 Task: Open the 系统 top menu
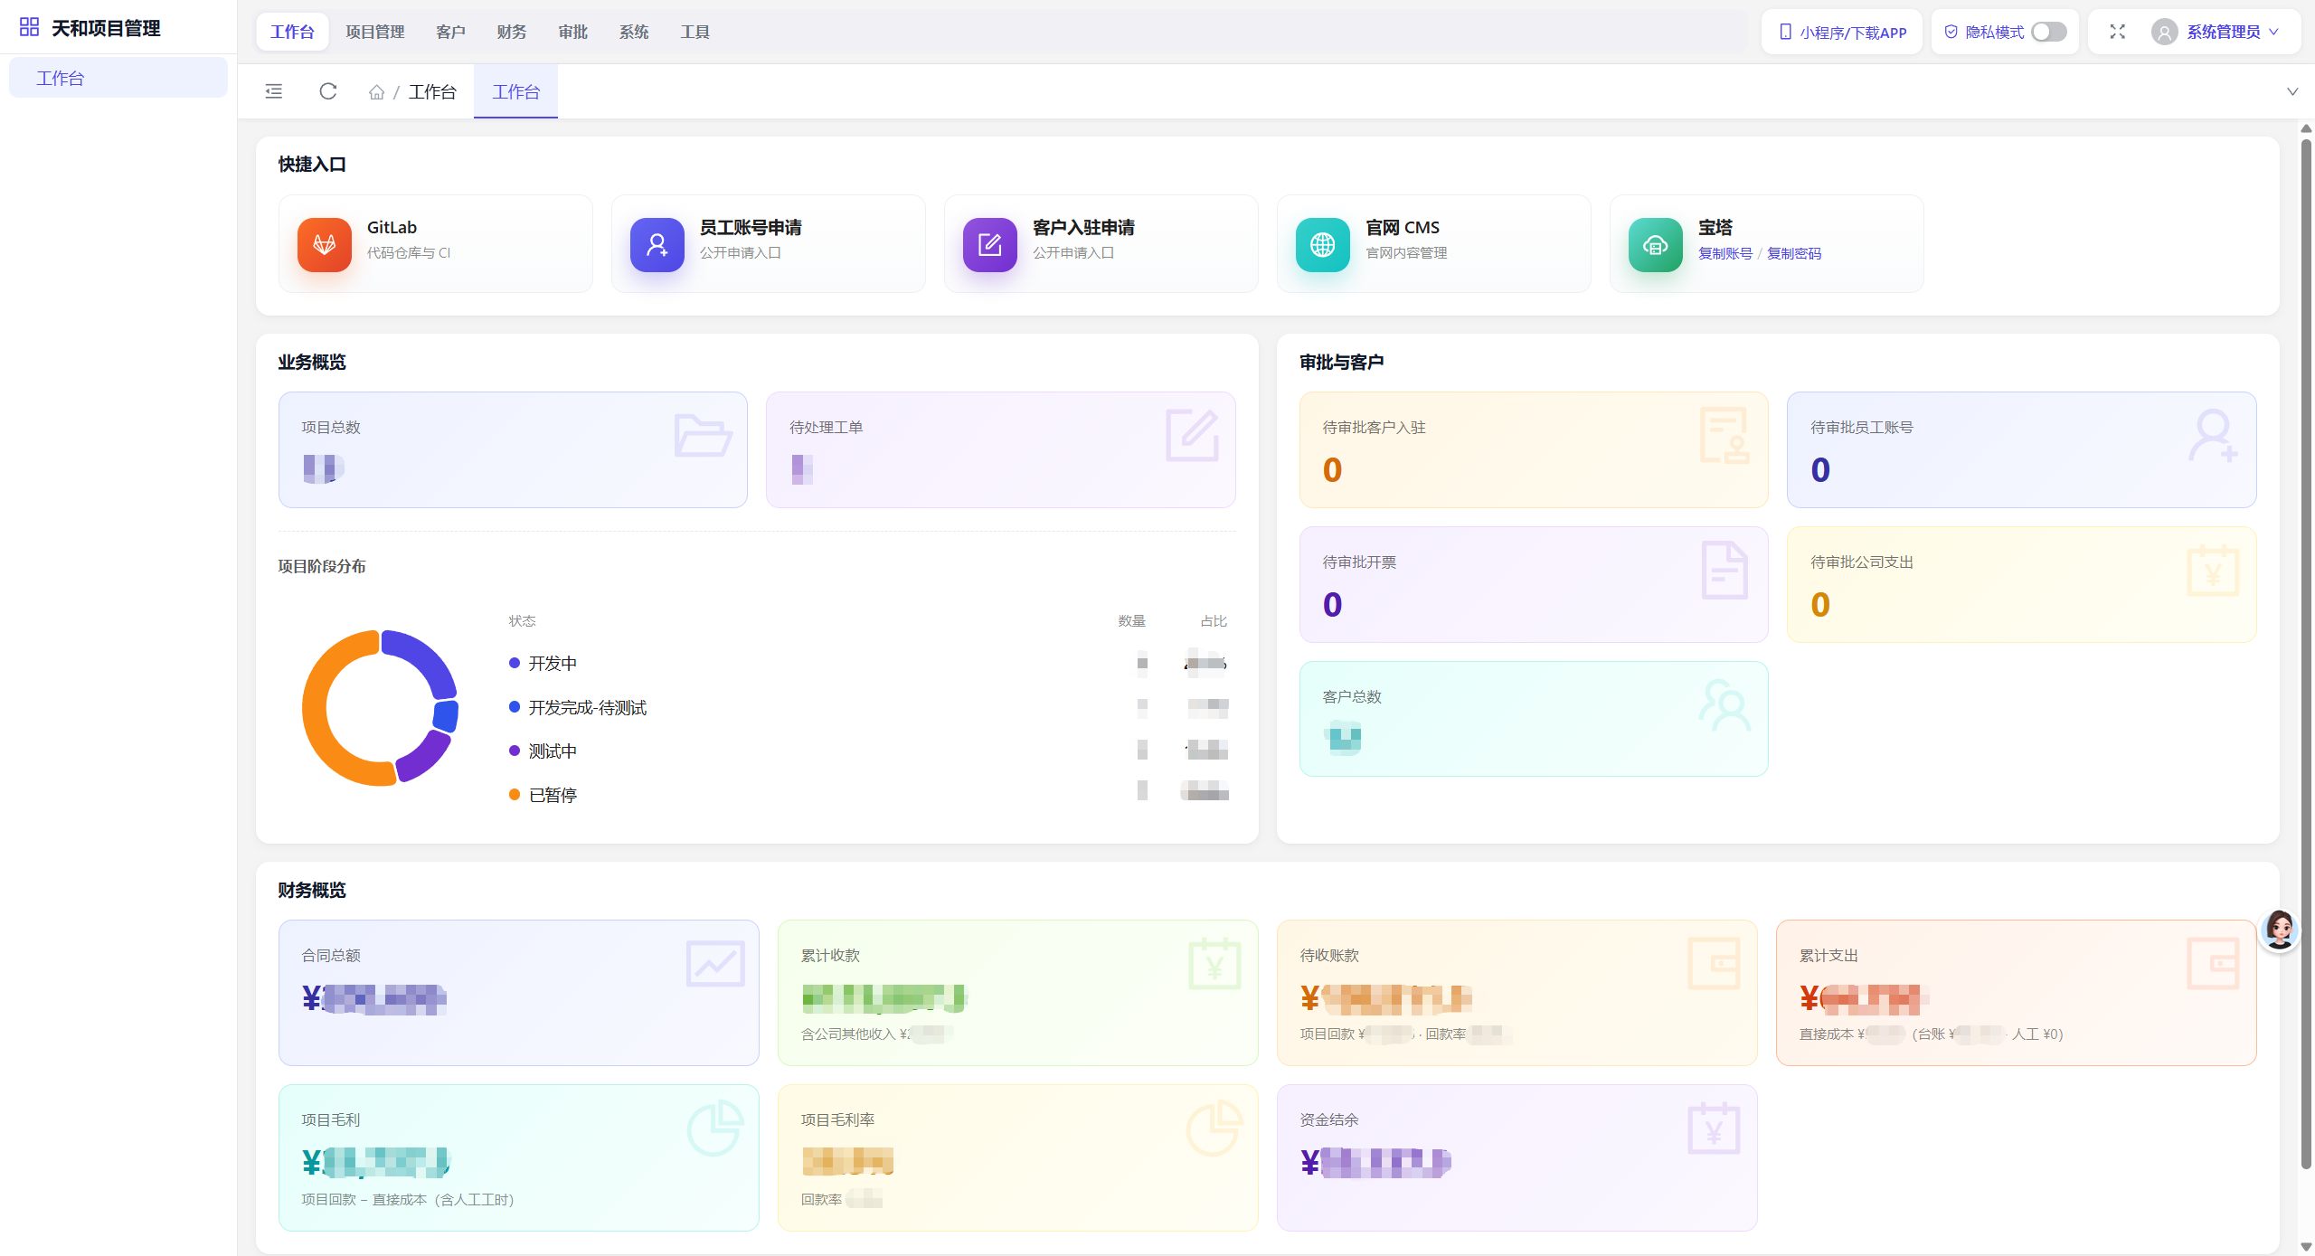[x=634, y=32]
